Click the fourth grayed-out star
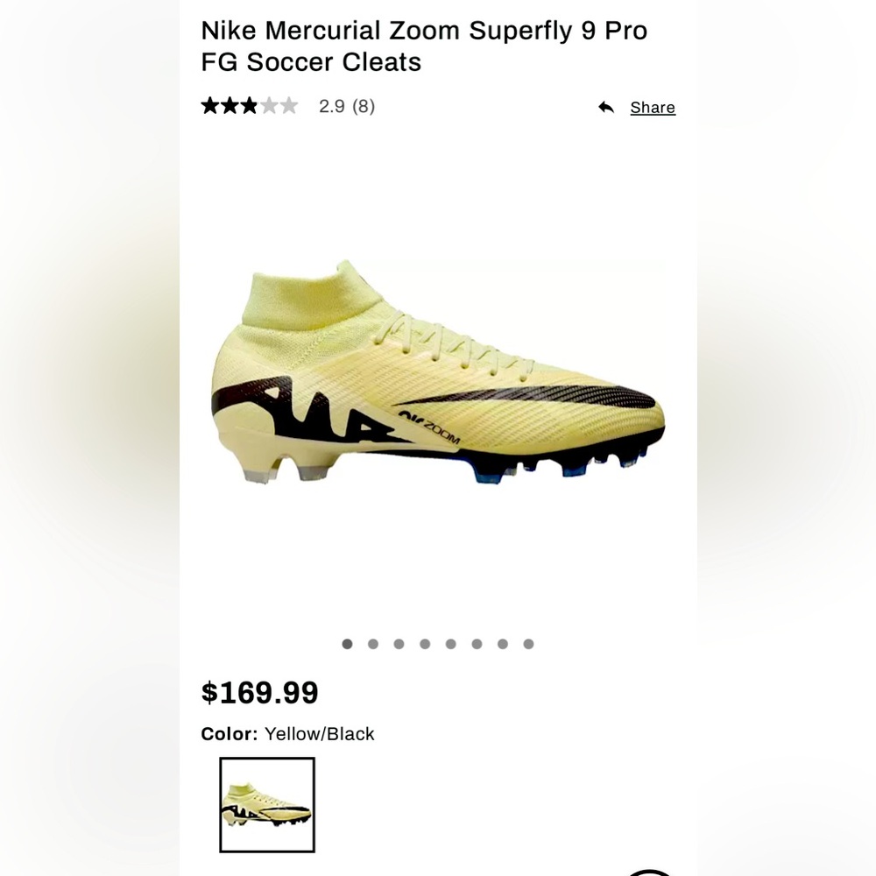Image resolution: width=876 pixels, height=876 pixels. pos(268,105)
